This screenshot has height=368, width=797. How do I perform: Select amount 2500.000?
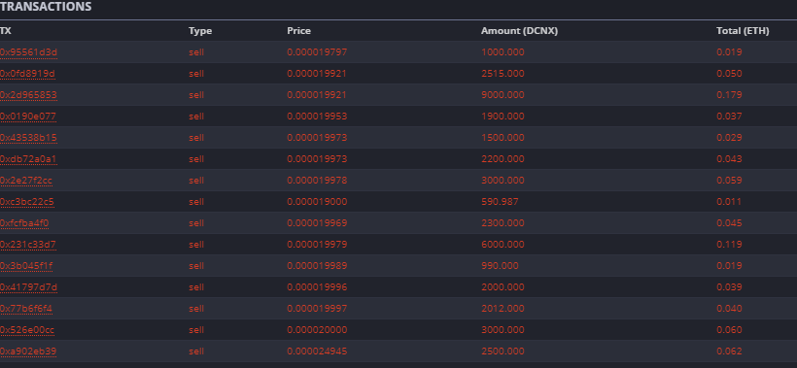point(502,351)
